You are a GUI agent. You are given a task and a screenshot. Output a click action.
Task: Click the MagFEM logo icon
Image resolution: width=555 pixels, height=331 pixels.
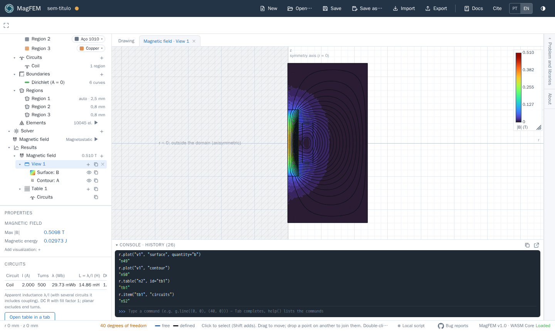click(x=9, y=8)
